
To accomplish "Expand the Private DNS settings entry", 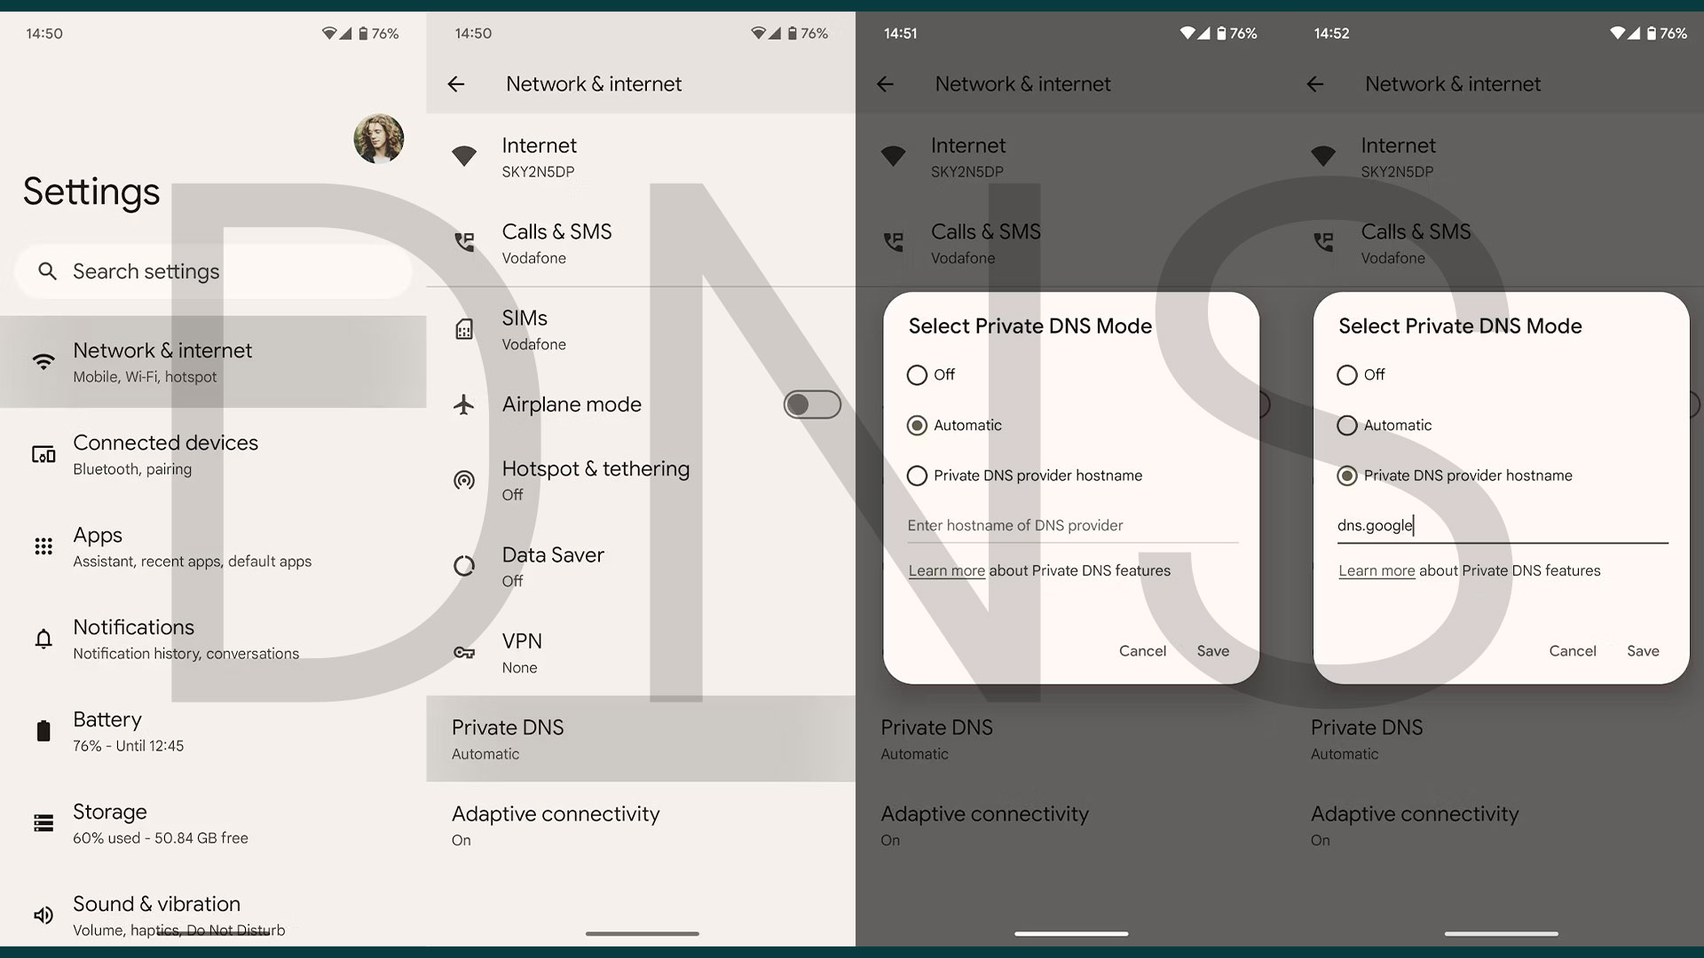I will tap(640, 738).
